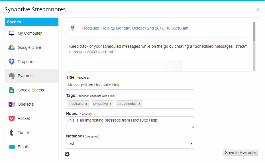Click the Email envelope icon
The width and height of the screenshot is (265, 163).
pyautogui.click(x=12, y=147)
